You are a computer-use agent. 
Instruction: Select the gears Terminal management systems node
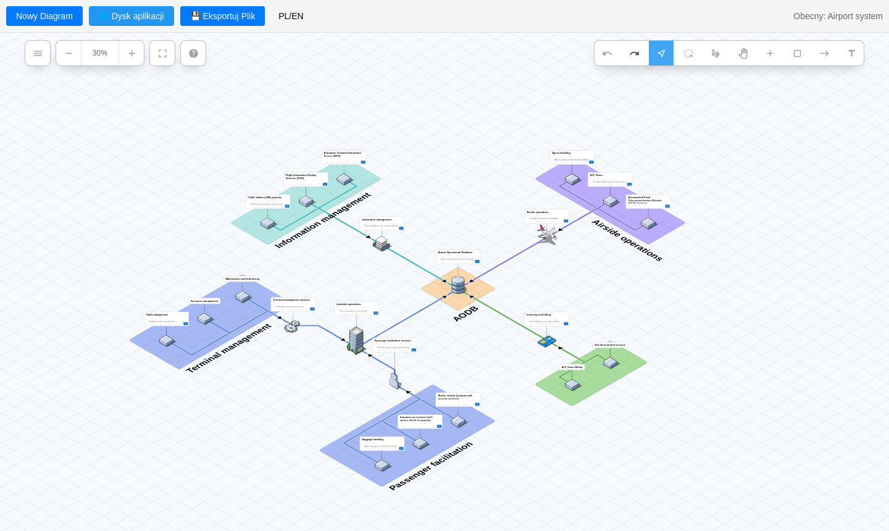291,326
